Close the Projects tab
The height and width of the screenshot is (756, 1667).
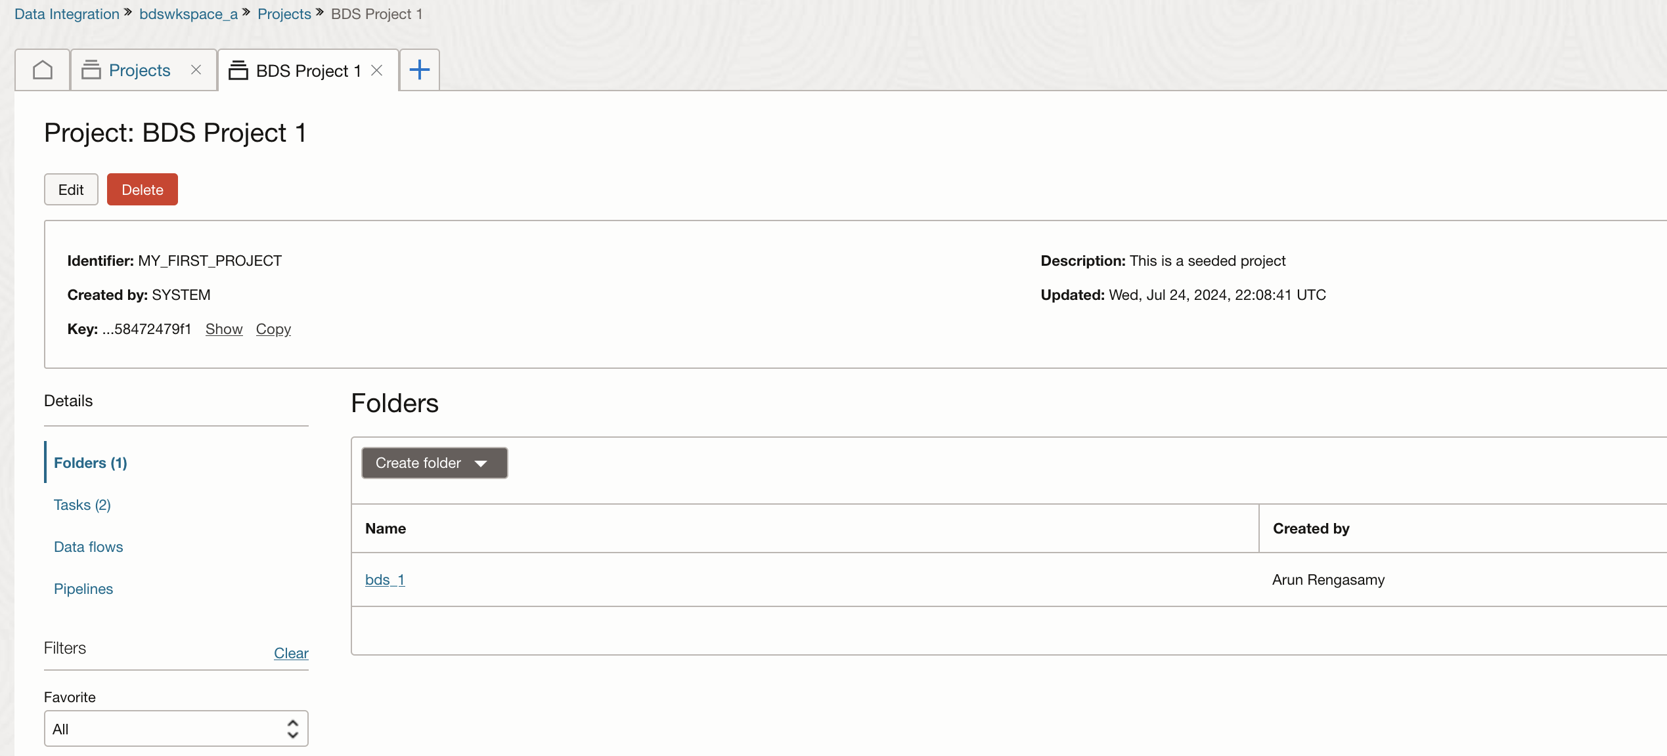196,70
